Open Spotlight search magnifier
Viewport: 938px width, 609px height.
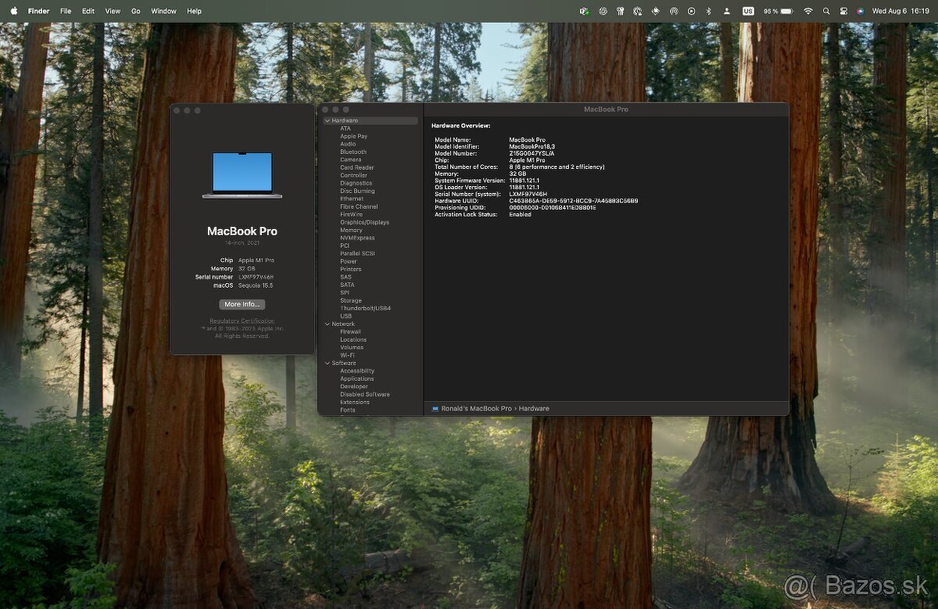tap(826, 11)
